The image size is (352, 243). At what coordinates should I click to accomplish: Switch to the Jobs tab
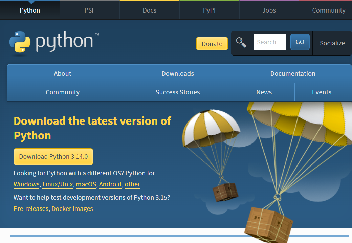[x=269, y=10]
